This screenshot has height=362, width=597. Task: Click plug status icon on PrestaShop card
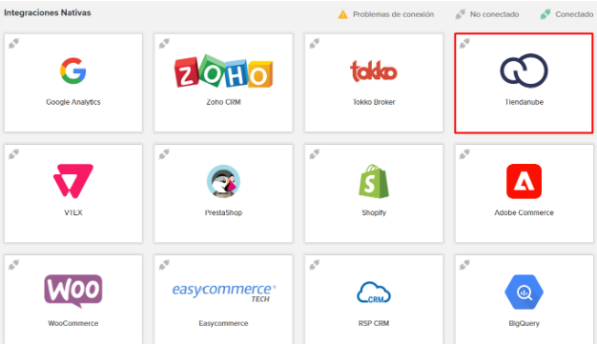164,154
